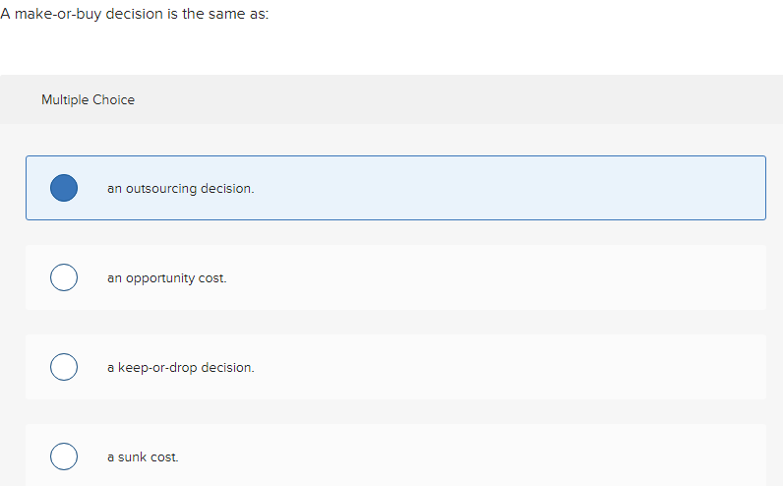Click the empty circle beside 'keep-or-drop decision'

tap(64, 367)
